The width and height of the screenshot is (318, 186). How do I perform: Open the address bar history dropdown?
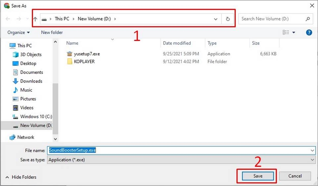(216, 19)
